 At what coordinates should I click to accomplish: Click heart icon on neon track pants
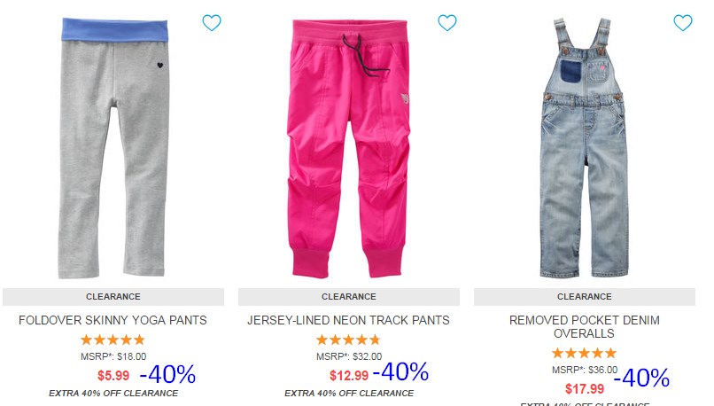pyautogui.click(x=447, y=22)
